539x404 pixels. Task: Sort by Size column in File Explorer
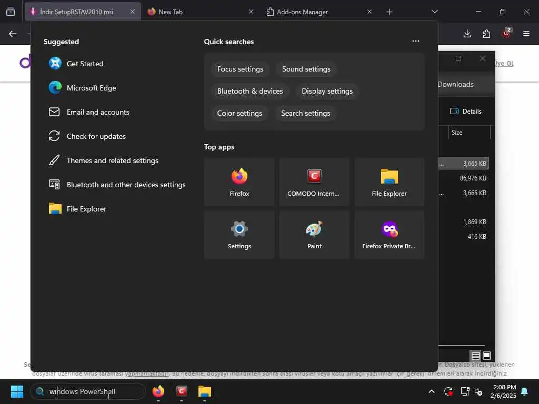(x=469, y=132)
